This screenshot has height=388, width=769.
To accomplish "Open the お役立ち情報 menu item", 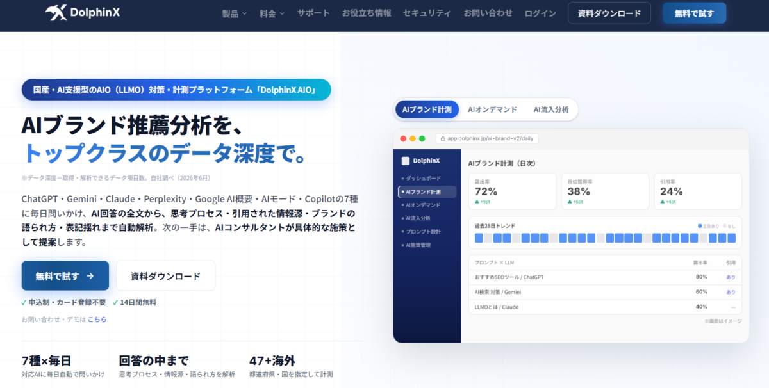I will 366,13.
